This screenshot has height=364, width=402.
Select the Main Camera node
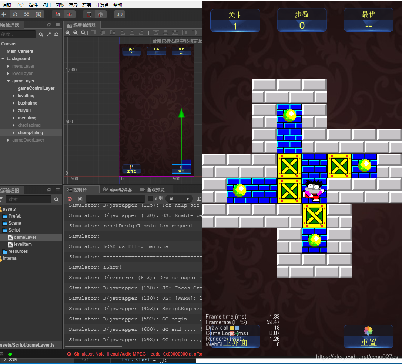(x=20, y=51)
